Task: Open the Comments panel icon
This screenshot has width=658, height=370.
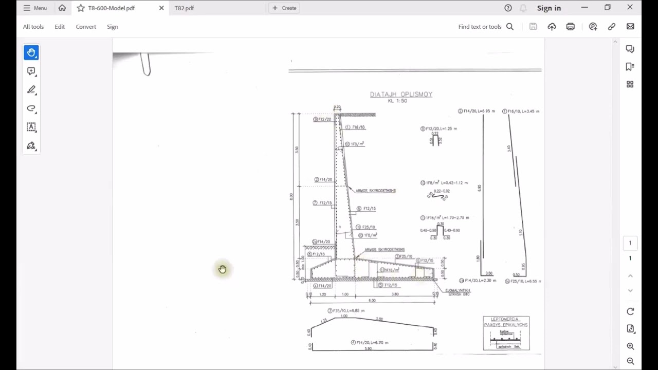Action: (630, 49)
